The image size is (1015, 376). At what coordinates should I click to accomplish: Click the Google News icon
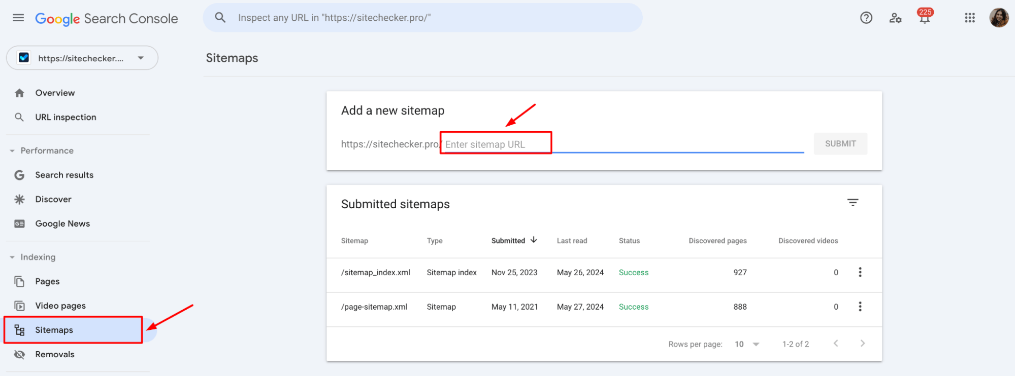point(19,223)
